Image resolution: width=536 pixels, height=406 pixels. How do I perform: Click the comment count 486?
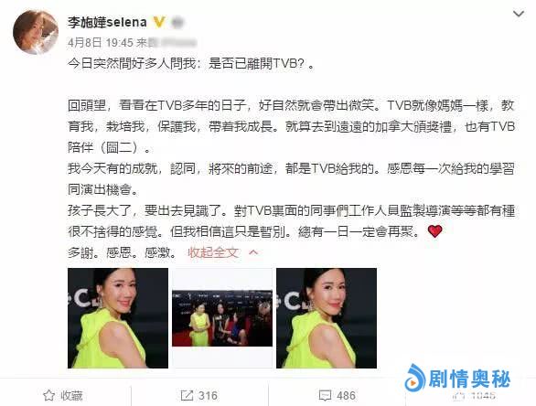[346, 395]
